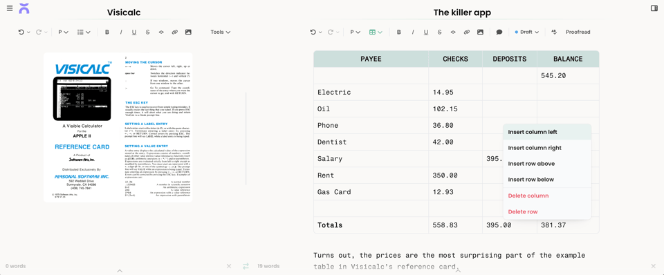Viewport: 664px width, 275px height.
Task: Click the purple app logo
Action: point(24,8)
